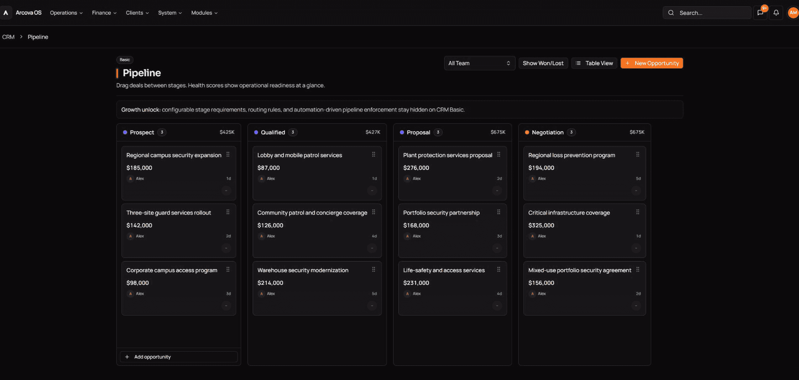Click health score badge on Lobby and mobile patrol services
The height and width of the screenshot is (380, 799).
coord(372,190)
